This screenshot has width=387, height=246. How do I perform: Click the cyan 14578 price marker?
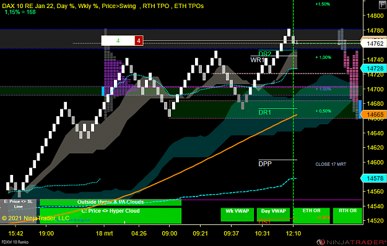tap(374, 178)
